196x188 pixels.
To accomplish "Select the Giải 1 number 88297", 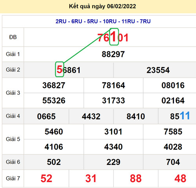I will pyautogui.click(x=113, y=54).
